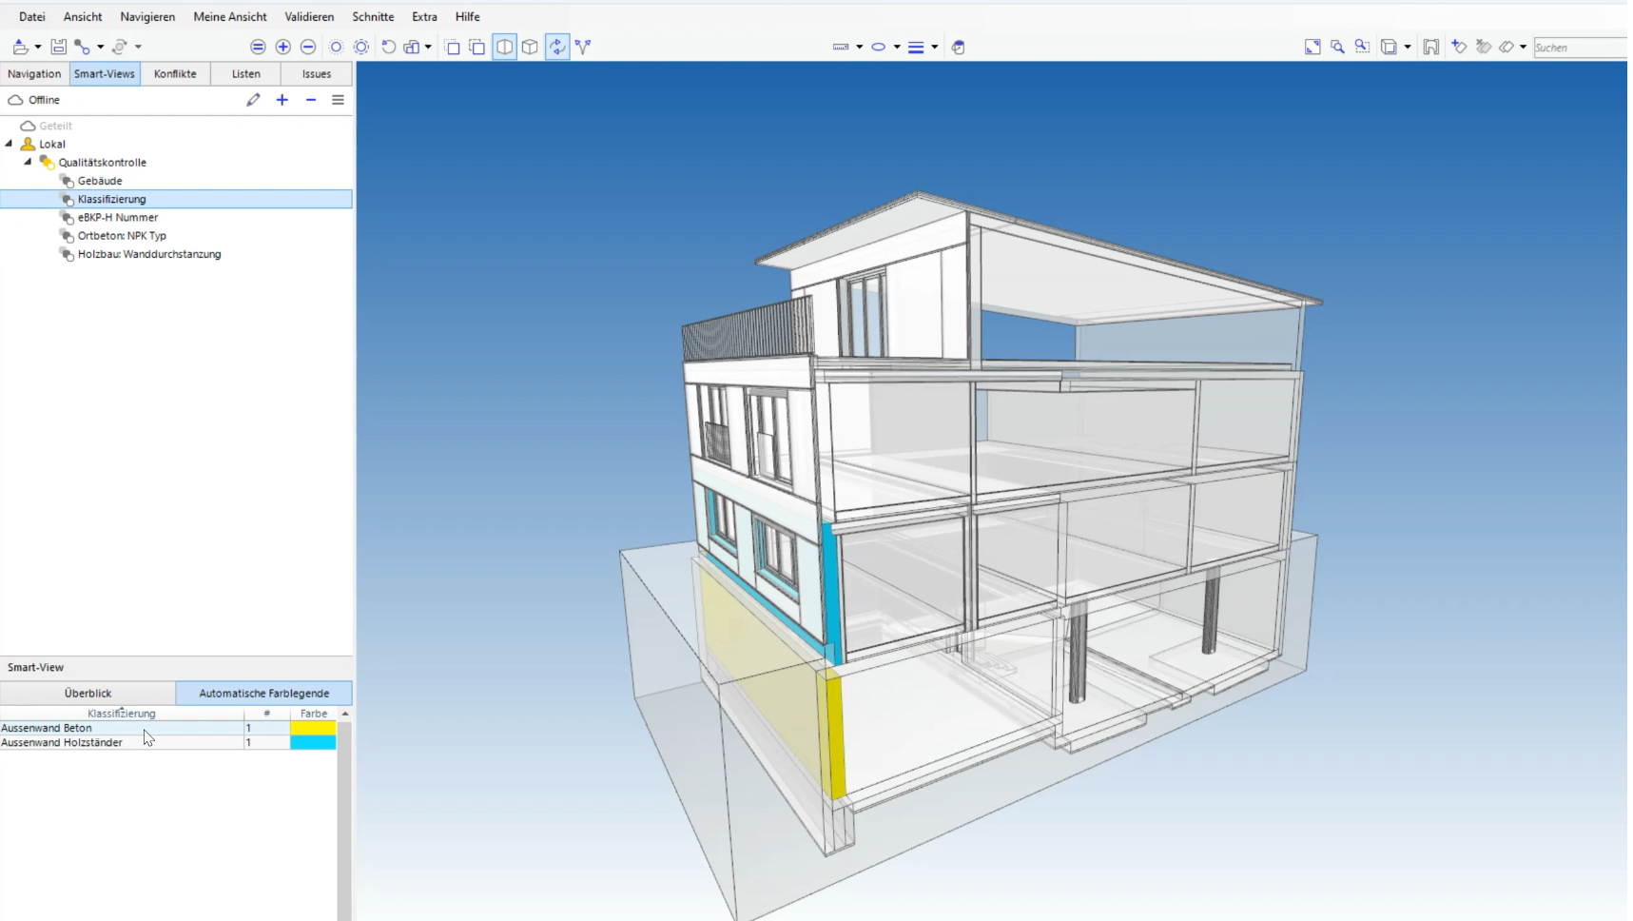This screenshot has width=1633, height=921.
Task: Switch to the Navigation tab
Action: [x=34, y=73]
